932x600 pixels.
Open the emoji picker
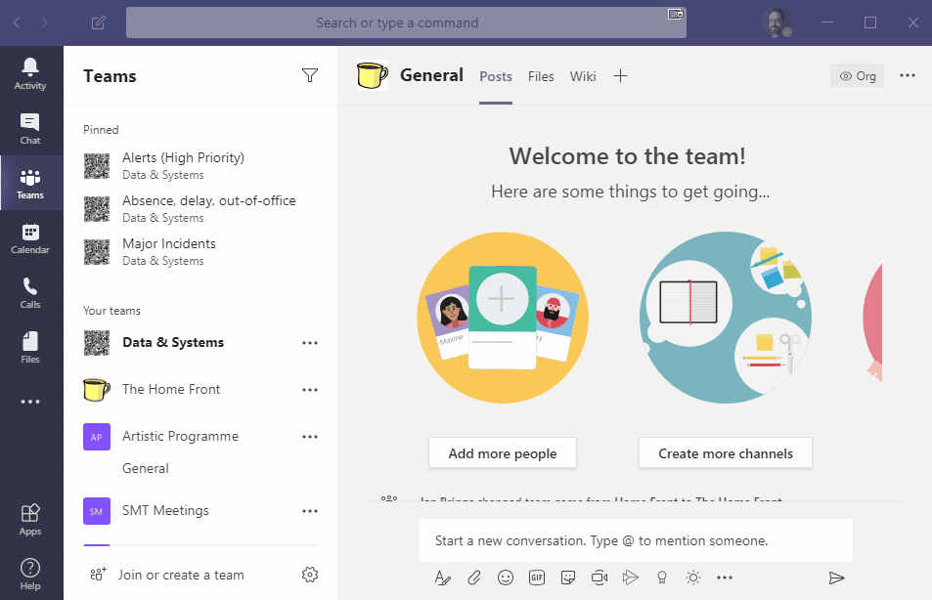tap(506, 578)
